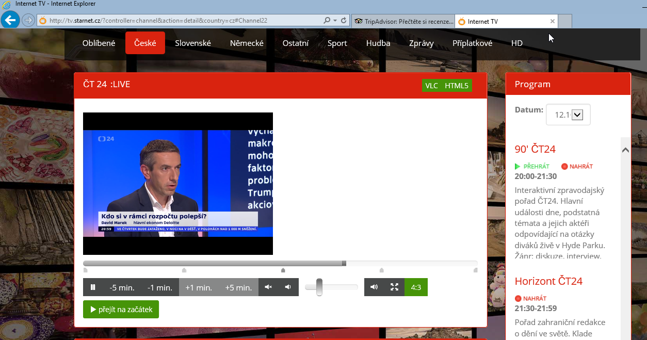Open the address bar autocomplete dropdown arrow
647x340 pixels.
tap(335, 21)
